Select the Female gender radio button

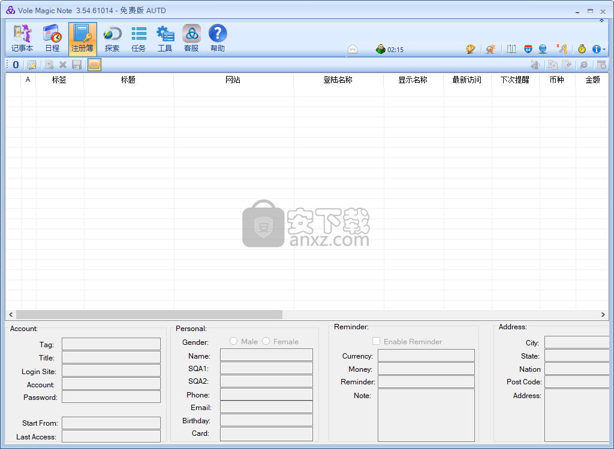click(266, 341)
